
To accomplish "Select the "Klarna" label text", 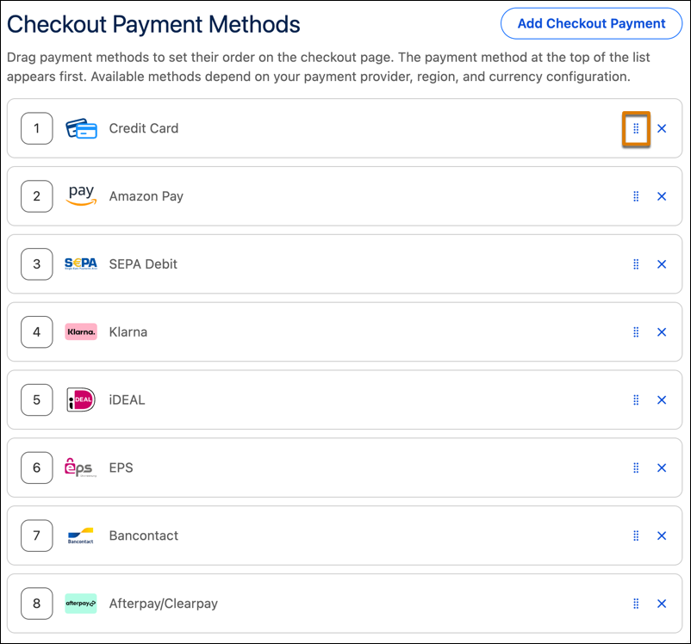I will click(x=128, y=331).
